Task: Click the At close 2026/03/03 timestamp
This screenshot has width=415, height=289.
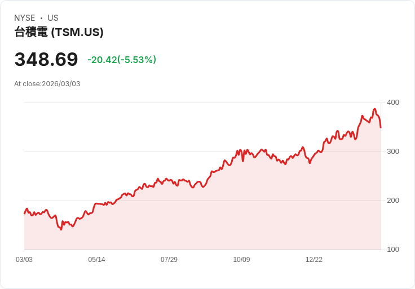Action: [x=47, y=84]
